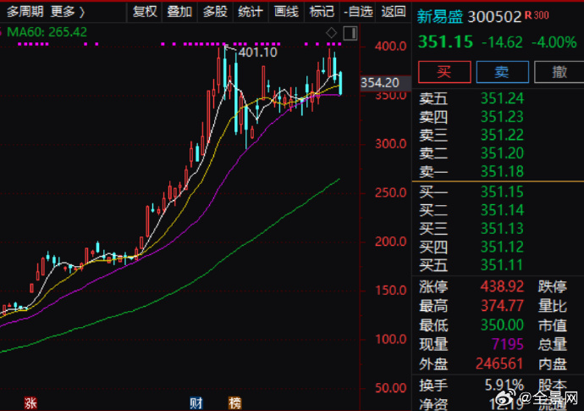Viewport: 584px width, 411px height.
Task: Click the orange 榜 ranking marker
Action: click(x=235, y=403)
